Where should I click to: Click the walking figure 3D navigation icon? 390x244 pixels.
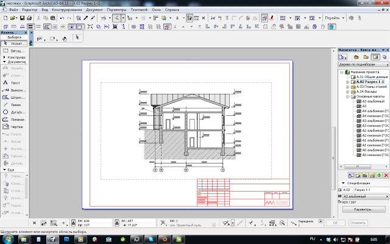[x=360, y=18]
